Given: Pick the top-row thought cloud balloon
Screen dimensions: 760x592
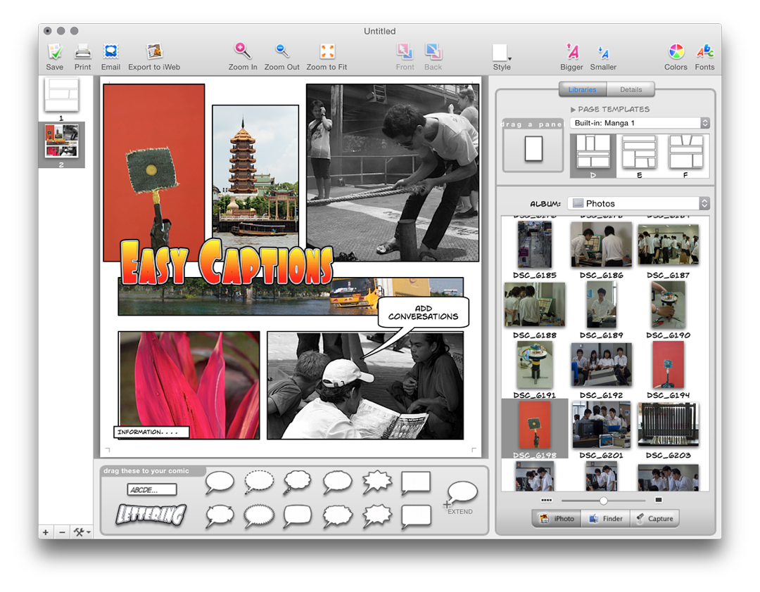Looking at the screenshot, I should click(297, 481).
